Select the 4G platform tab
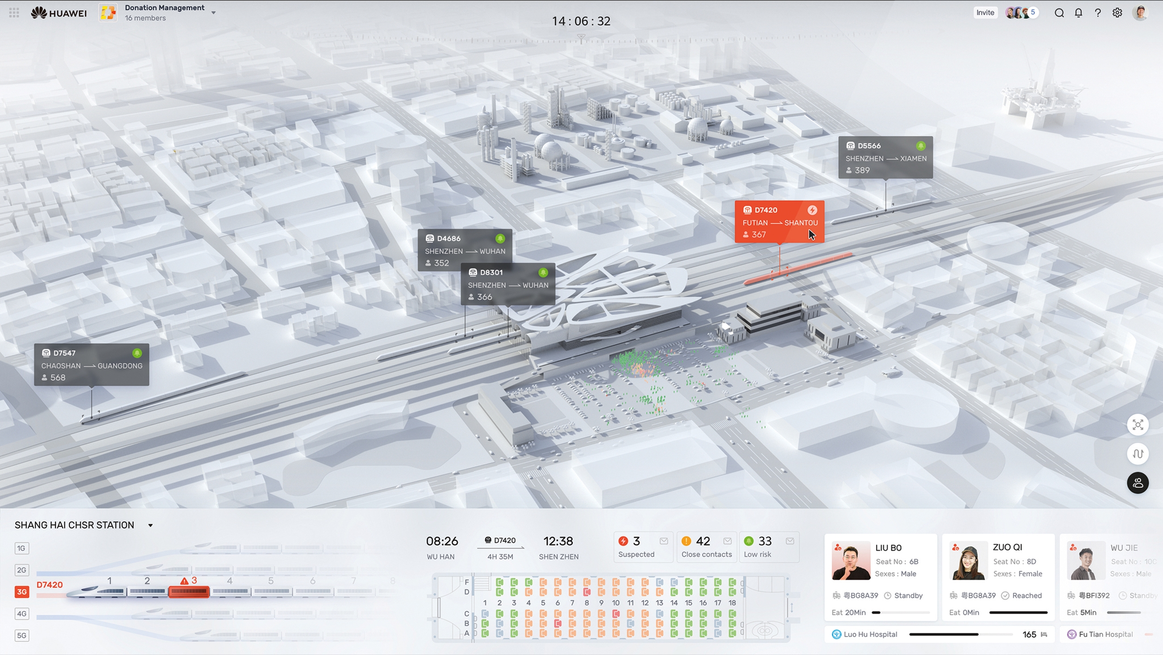Image resolution: width=1163 pixels, height=655 pixels. (22, 614)
